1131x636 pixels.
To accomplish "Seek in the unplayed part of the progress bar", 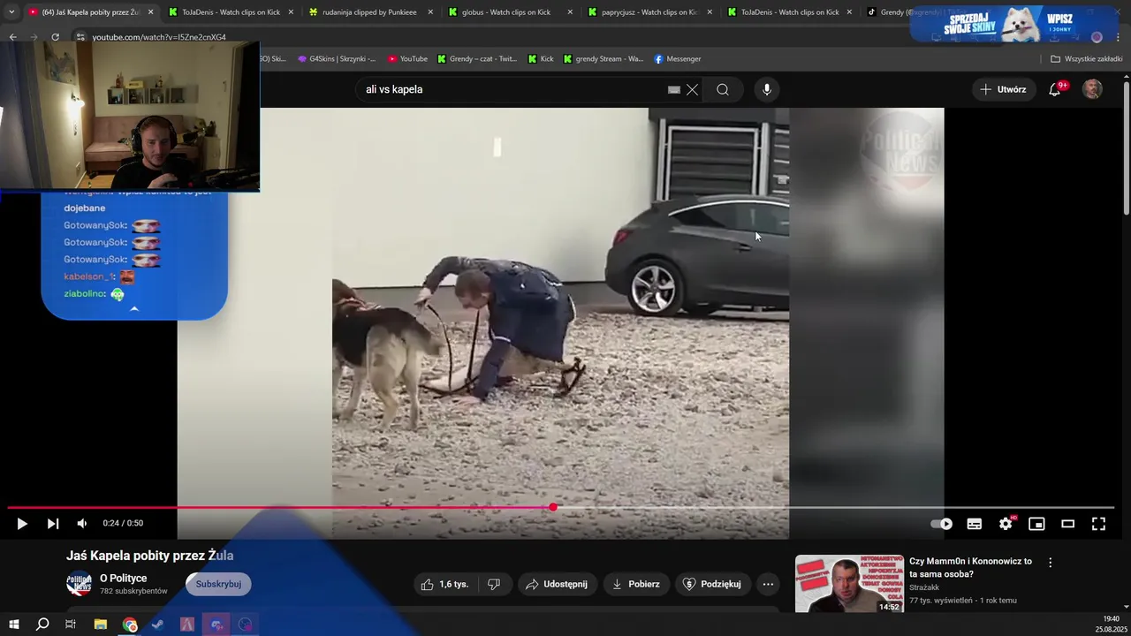I will (x=835, y=507).
